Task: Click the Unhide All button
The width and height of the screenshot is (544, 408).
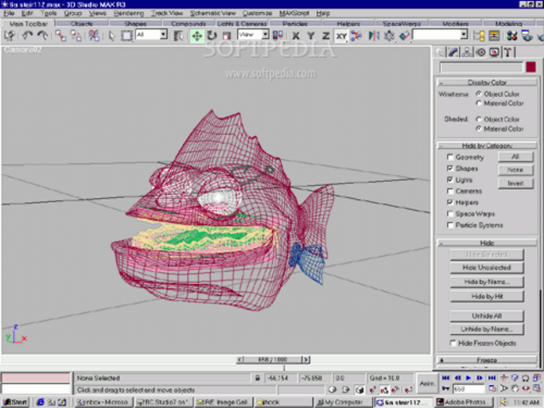Action: point(487,315)
